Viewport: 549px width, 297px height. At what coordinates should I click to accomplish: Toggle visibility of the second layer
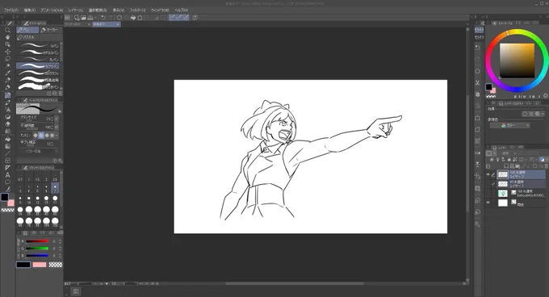coord(488,184)
